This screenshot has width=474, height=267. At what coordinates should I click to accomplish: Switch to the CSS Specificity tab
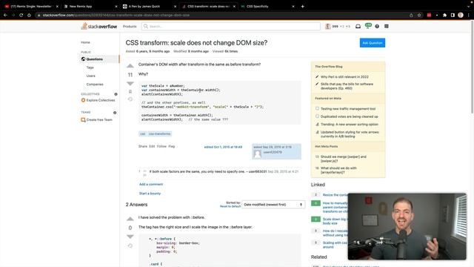[x=267, y=6]
